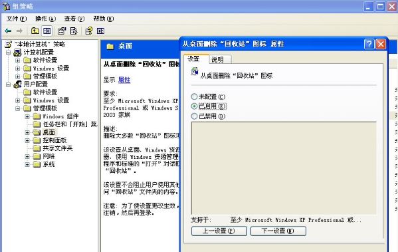Click the 下一设置(N) button
398x252 pixels.
(278, 231)
